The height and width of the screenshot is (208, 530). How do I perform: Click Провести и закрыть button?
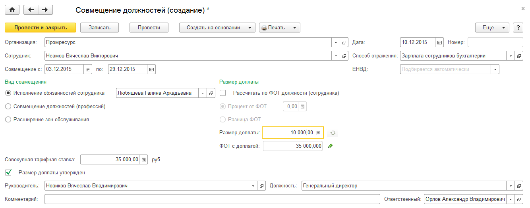[40, 28]
